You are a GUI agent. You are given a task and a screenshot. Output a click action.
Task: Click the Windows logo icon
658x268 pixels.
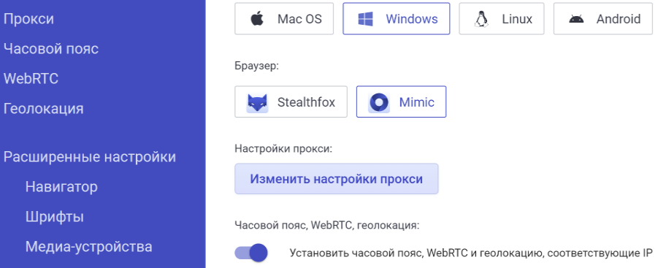pyautogui.click(x=365, y=19)
